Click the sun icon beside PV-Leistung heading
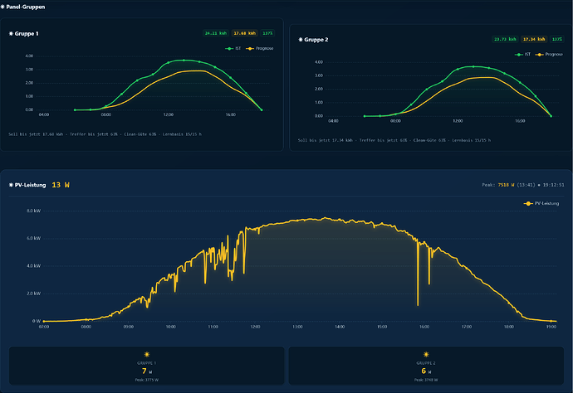This screenshot has height=393, width=573. pos(11,185)
